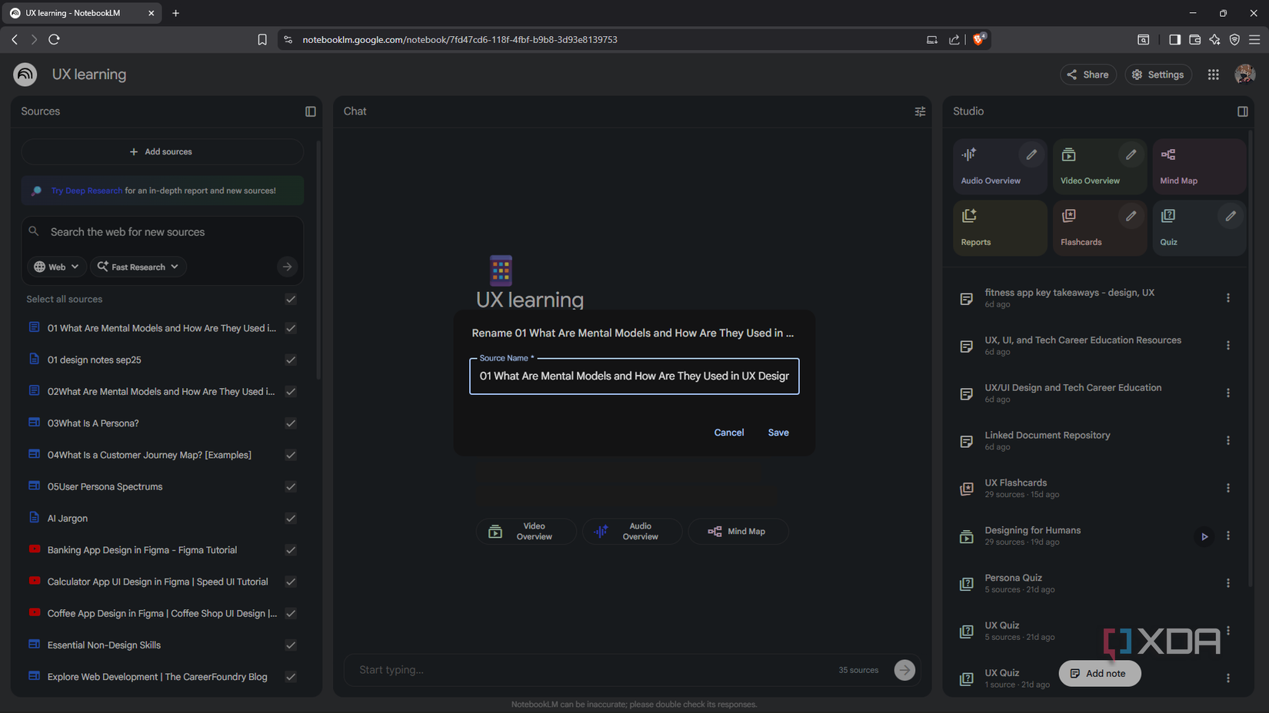Open the Audio Overview studio tile
The height and width of the screenshot is (713, 1269).
pyautogui.click(x=1000, y=166)
